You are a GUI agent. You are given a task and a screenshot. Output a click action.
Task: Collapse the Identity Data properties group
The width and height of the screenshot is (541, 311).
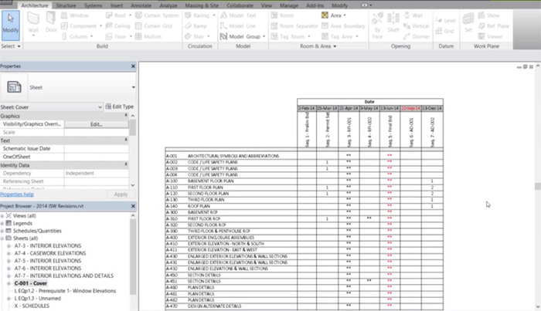coord(126,165)
